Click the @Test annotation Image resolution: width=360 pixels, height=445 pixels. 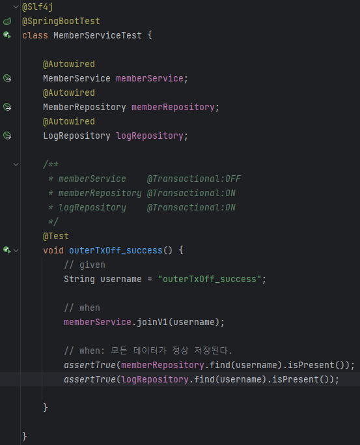coord(56,236)
